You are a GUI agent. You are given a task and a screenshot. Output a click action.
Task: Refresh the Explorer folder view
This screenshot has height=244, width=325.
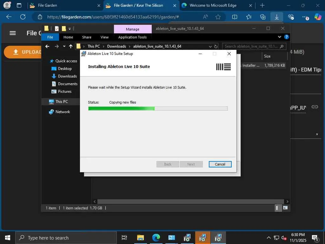tap(216, 46)
